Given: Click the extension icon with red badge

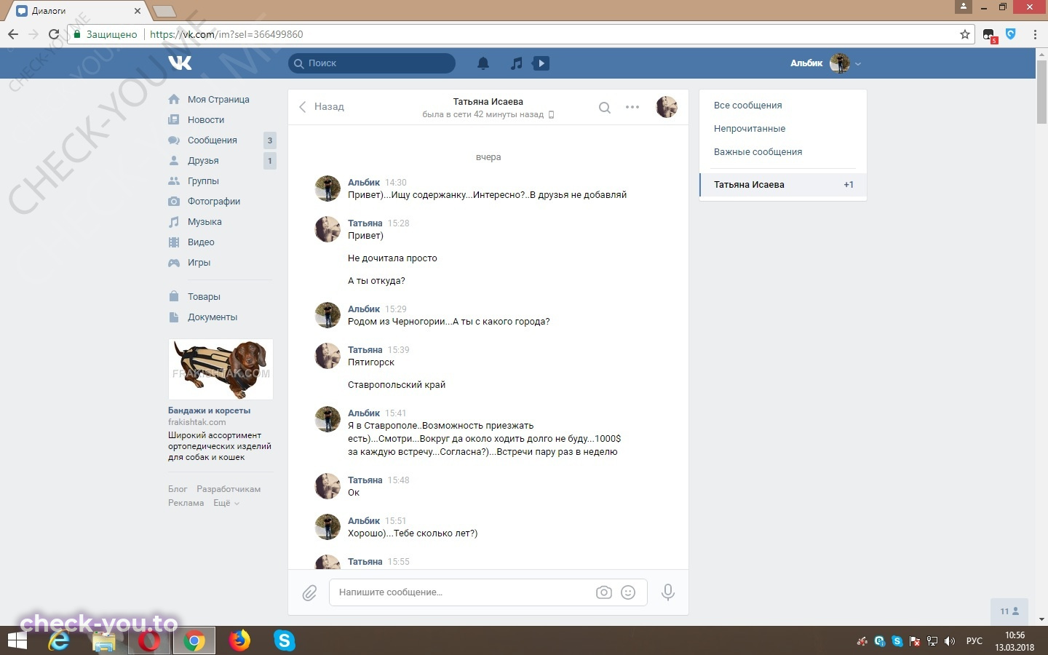Looking at the screenshot, I should (x=990, y=35).
